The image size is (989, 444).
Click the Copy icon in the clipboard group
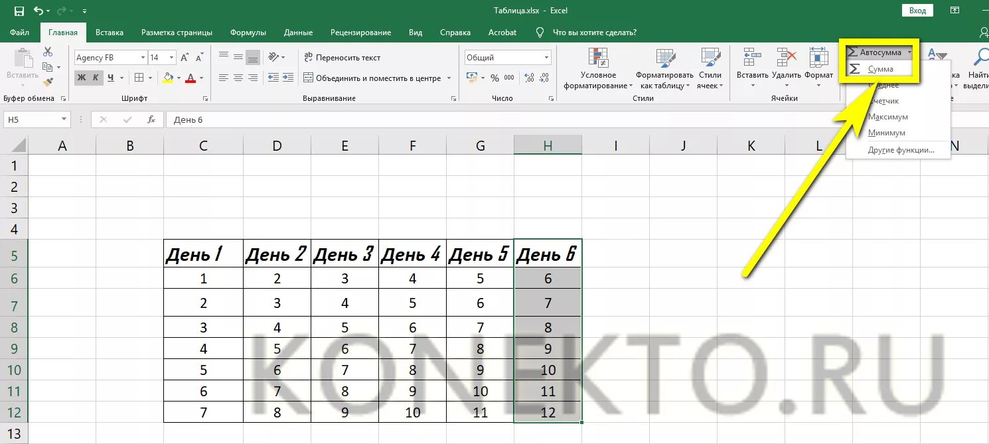pos(48,67)
